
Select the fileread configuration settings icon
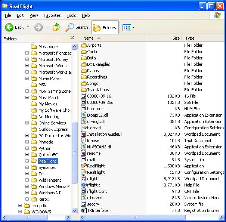pos(84,128)
